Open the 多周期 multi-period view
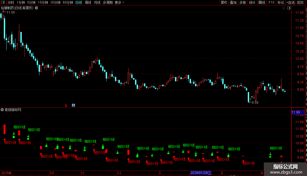 pos(108,2)
